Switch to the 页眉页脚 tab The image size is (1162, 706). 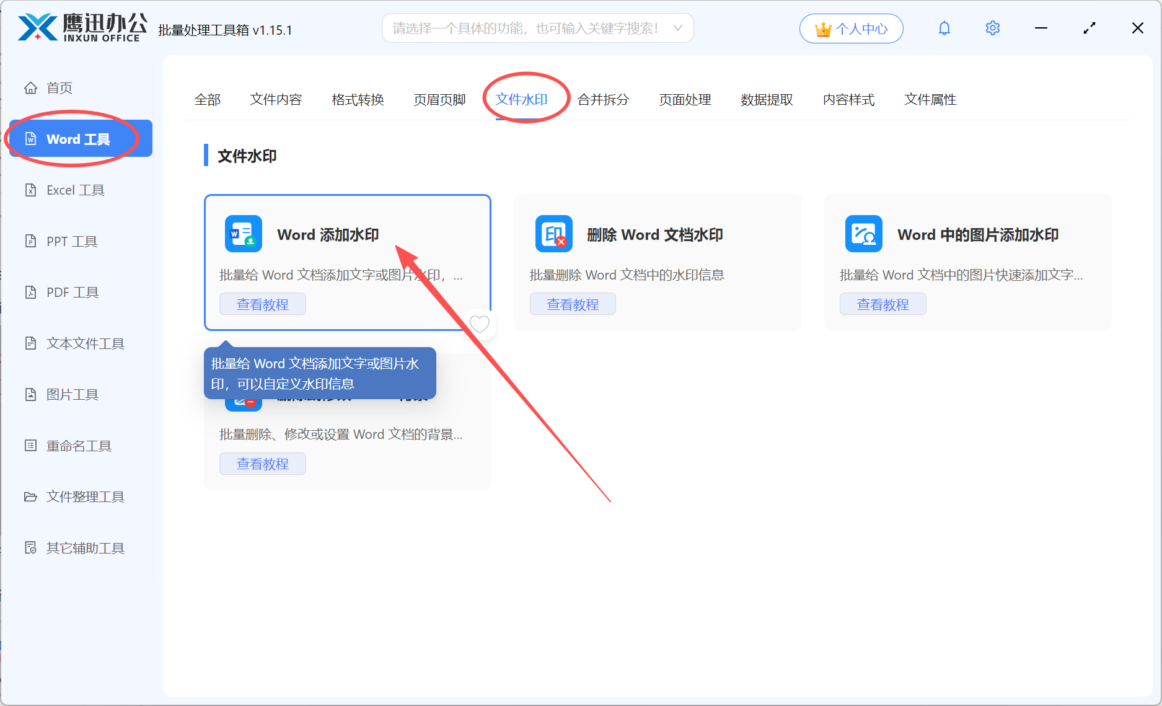[x=439, y=100]
